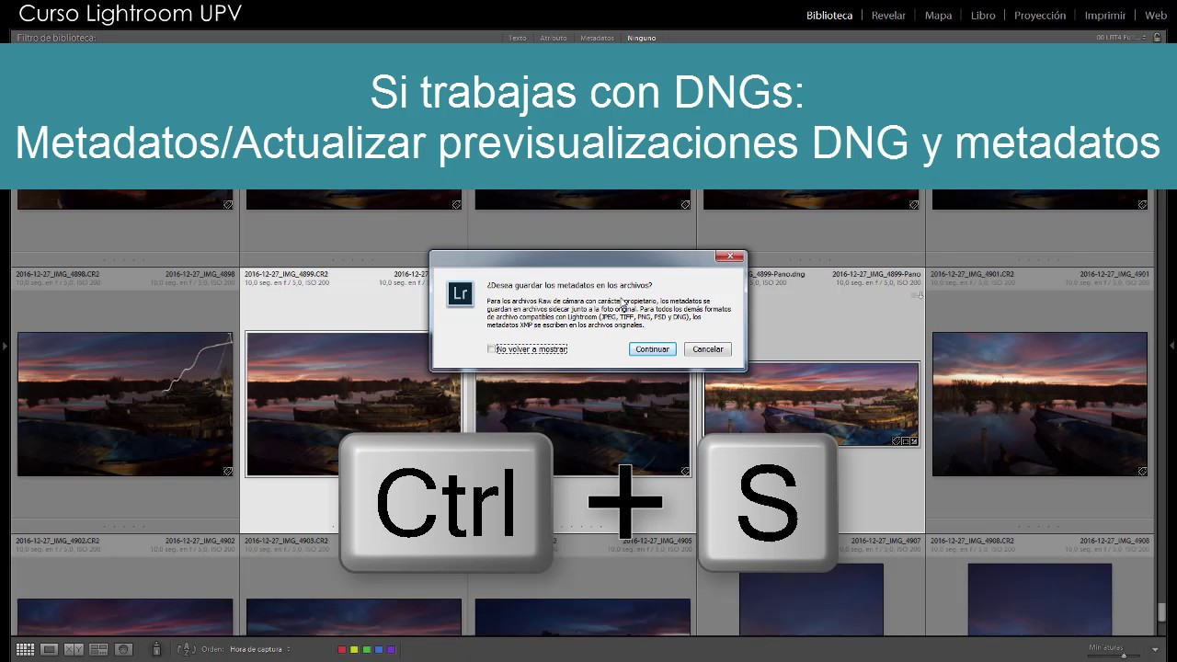Select the IMG_4908.CR2 photo thumbnail
The height and width of the screenshot is (662, 1177).
1040,599
